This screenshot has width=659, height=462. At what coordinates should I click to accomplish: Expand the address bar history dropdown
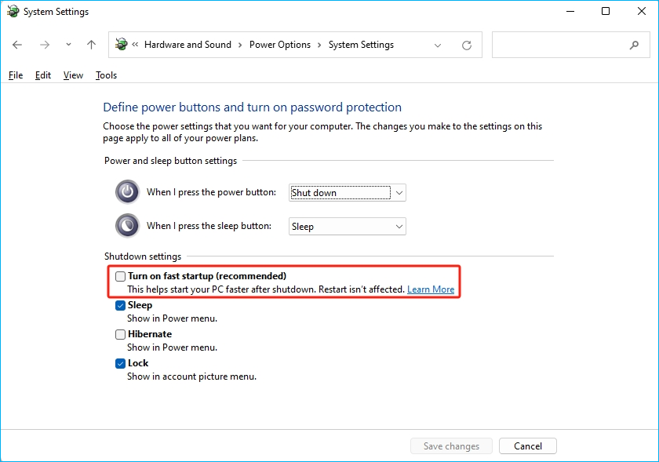click(438, 45)
